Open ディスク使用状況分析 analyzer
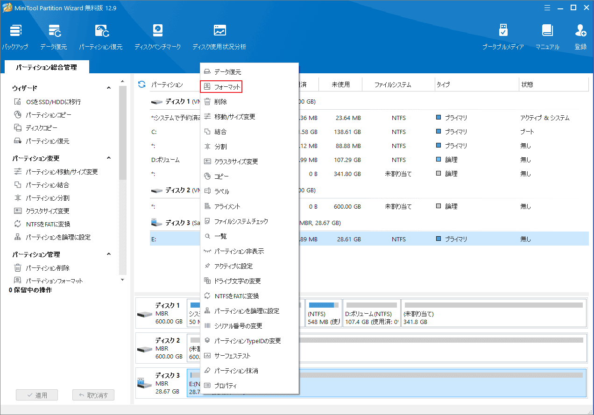This screenshot has height=415, width=594. [x=219, y=37]
